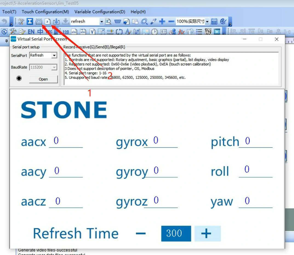294x255 pixels.
Task: Switch language with the 中 icon
Action: click(x=40, y=32)
